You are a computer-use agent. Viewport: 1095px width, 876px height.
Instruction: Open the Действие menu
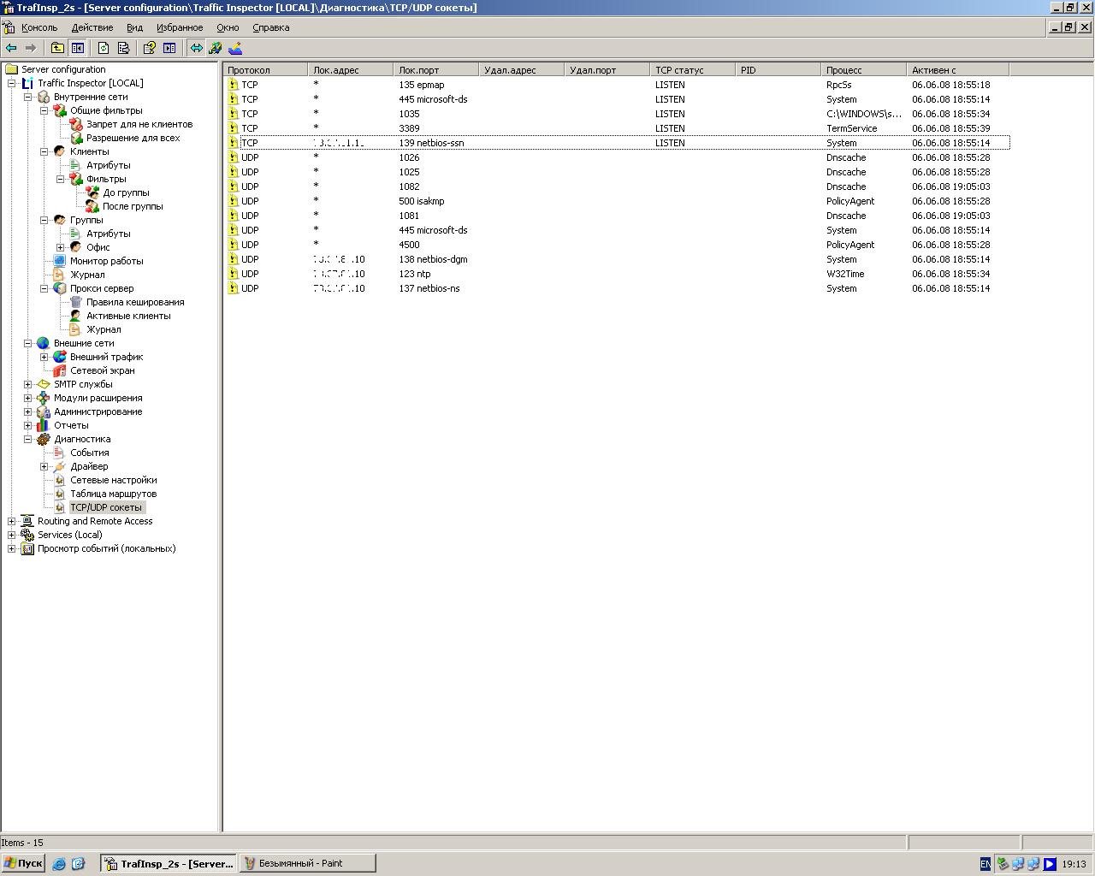[x=92, y=27]
